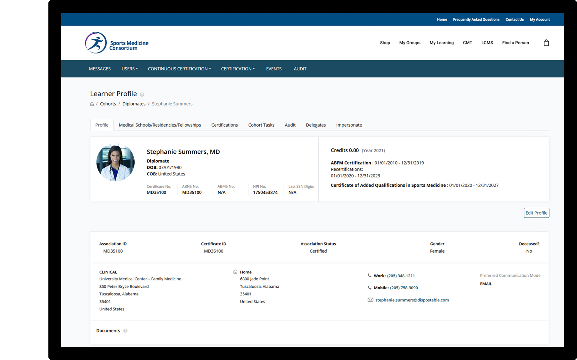This screenshot has width=577, height=360.
Task: Click the work number (205) 348-1211
Action: 401,276
